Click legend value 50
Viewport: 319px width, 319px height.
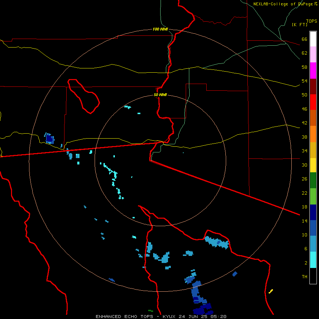click(304, 95)
